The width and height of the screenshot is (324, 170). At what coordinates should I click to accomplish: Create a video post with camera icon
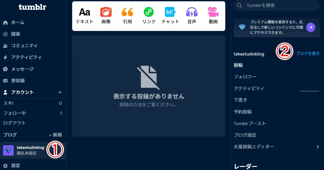pyautogui.click(x=213, y=12)
